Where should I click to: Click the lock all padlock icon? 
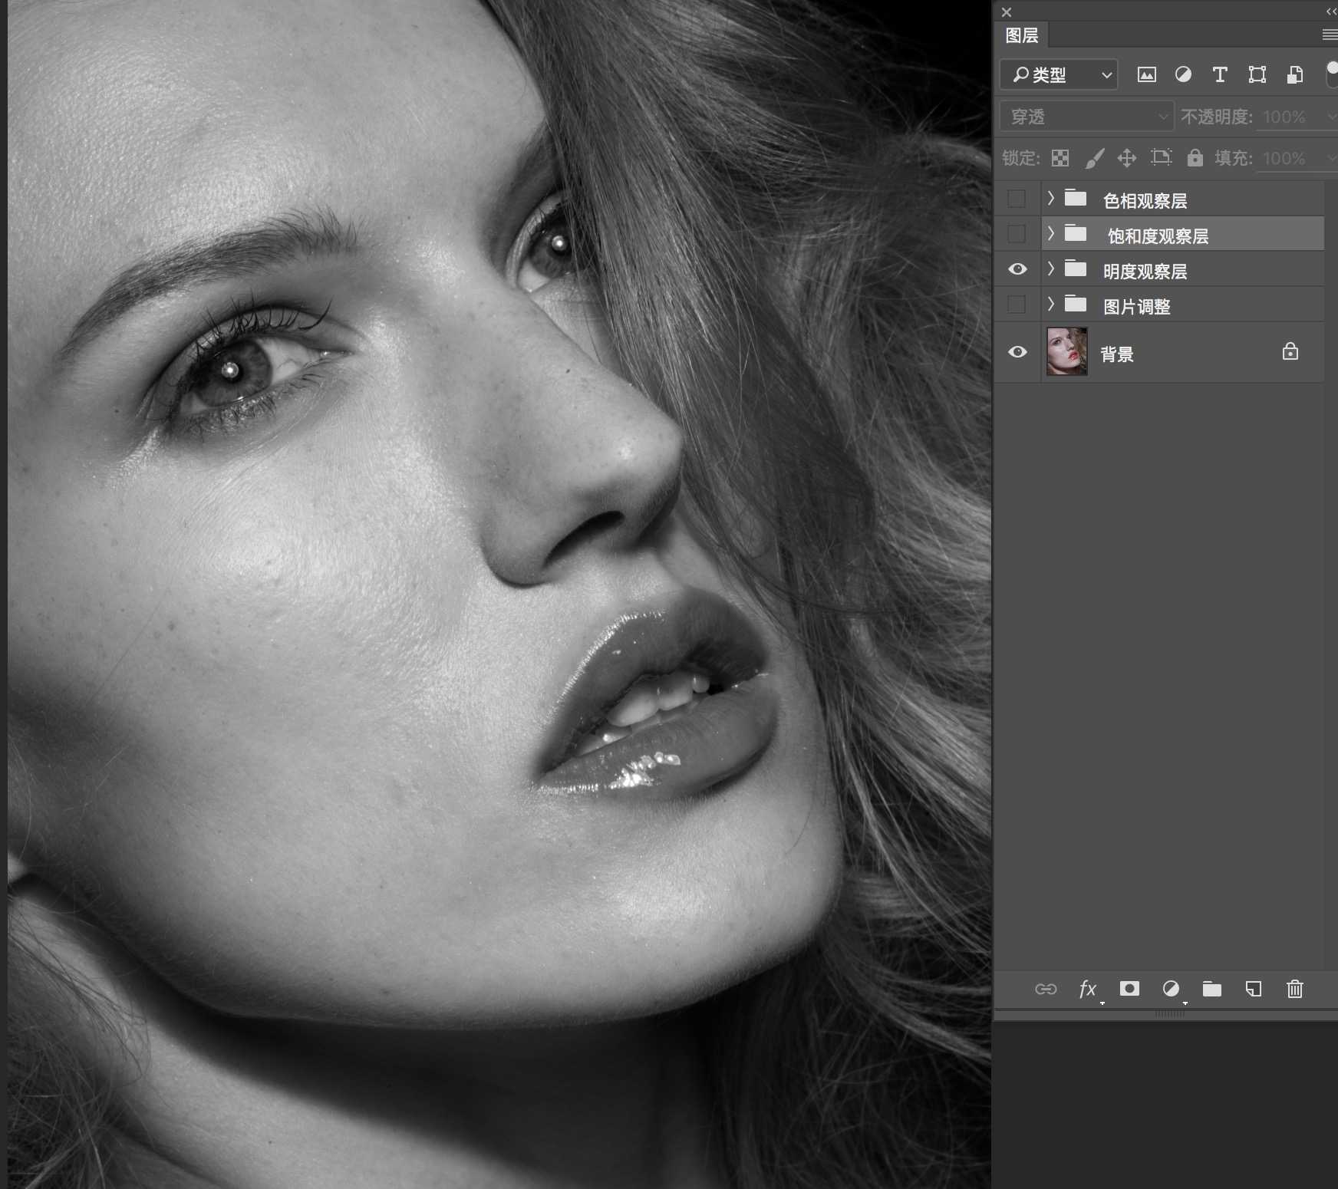click(x=1195, y=157)
